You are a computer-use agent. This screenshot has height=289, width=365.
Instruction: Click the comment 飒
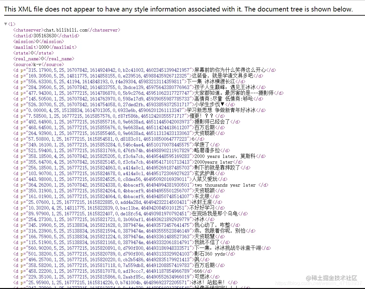click(197, 259)
